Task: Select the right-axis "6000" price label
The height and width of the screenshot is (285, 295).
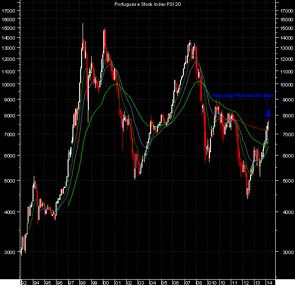Action: point(288,156)
